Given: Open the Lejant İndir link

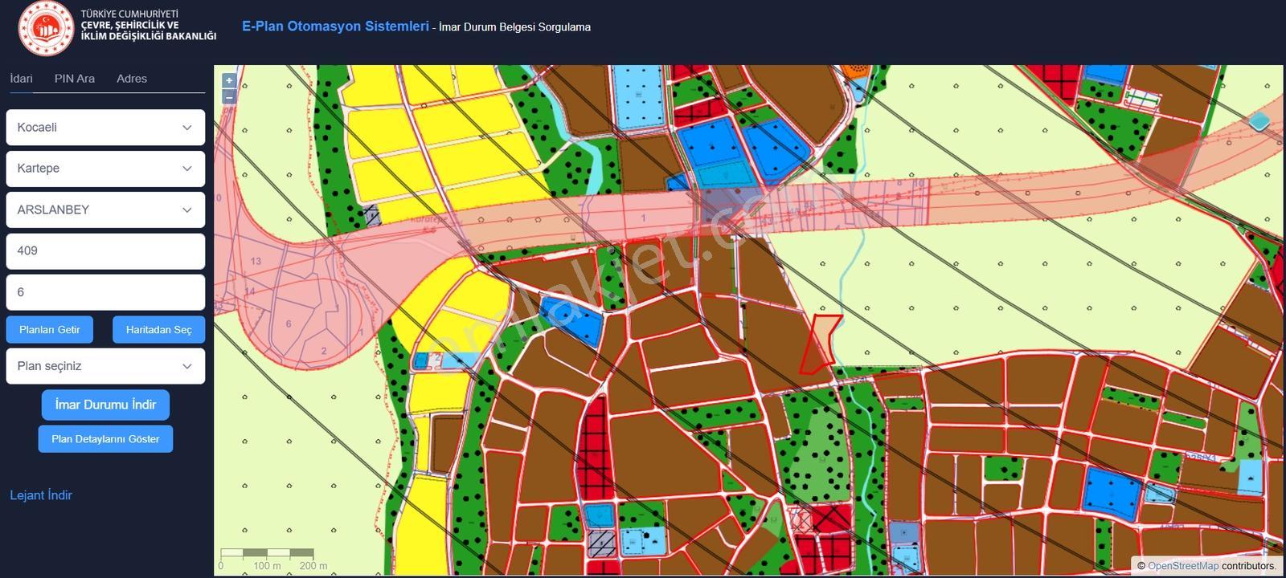Looking at the screenshot, I should click(41, 495).
